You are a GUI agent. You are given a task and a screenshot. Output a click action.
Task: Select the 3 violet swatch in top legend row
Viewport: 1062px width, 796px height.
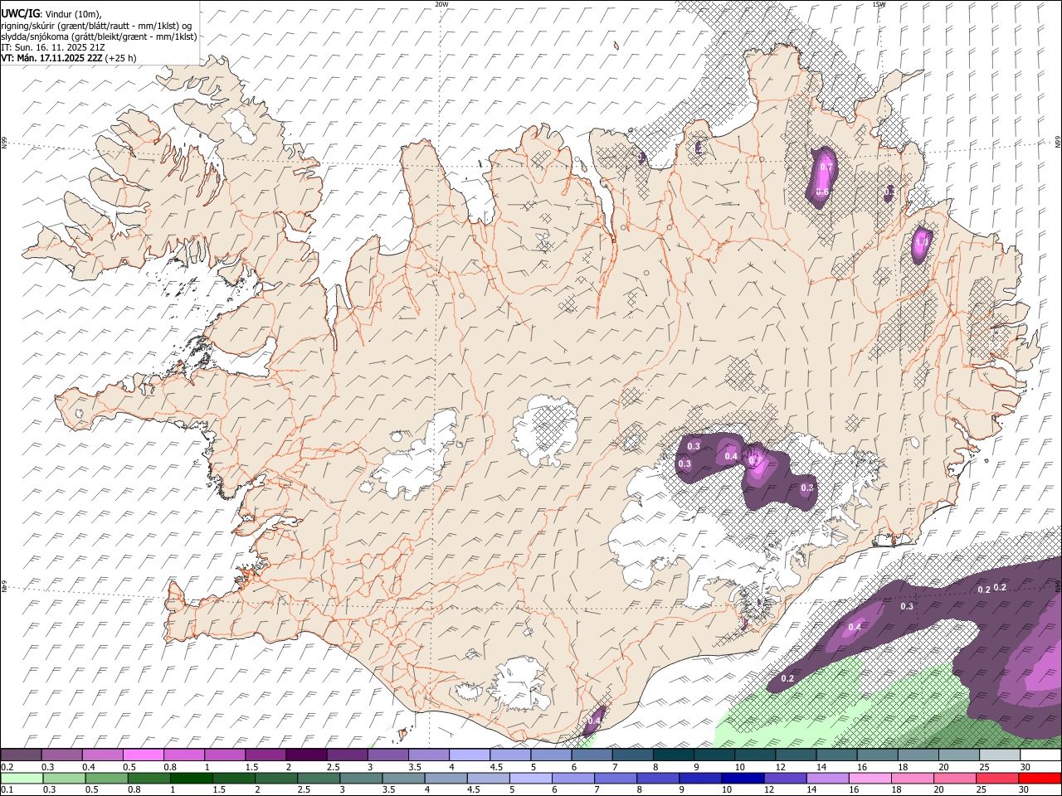pyautogui.click(x=388, y=755)
